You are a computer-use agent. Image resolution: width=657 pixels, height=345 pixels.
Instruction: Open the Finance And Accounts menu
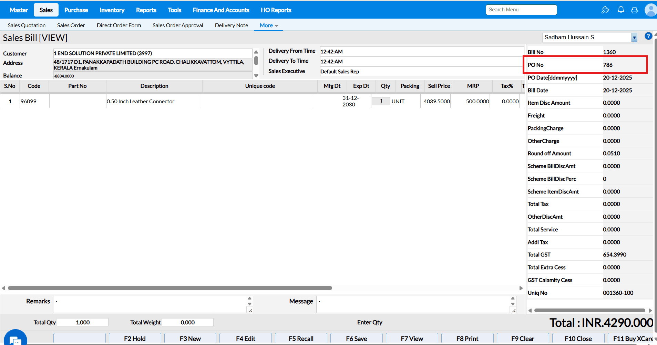[x=221, y=10]
